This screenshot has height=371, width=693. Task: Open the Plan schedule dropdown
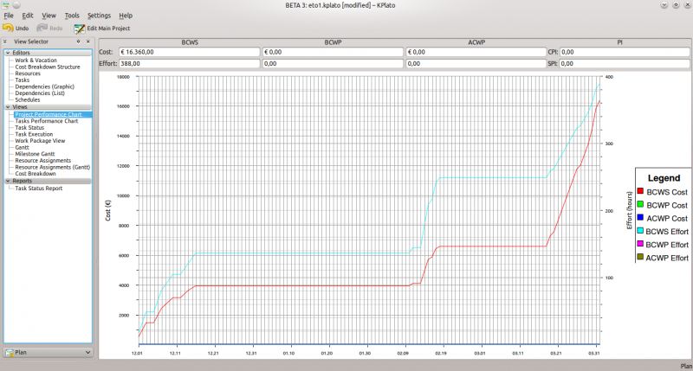tap(47, 353)
